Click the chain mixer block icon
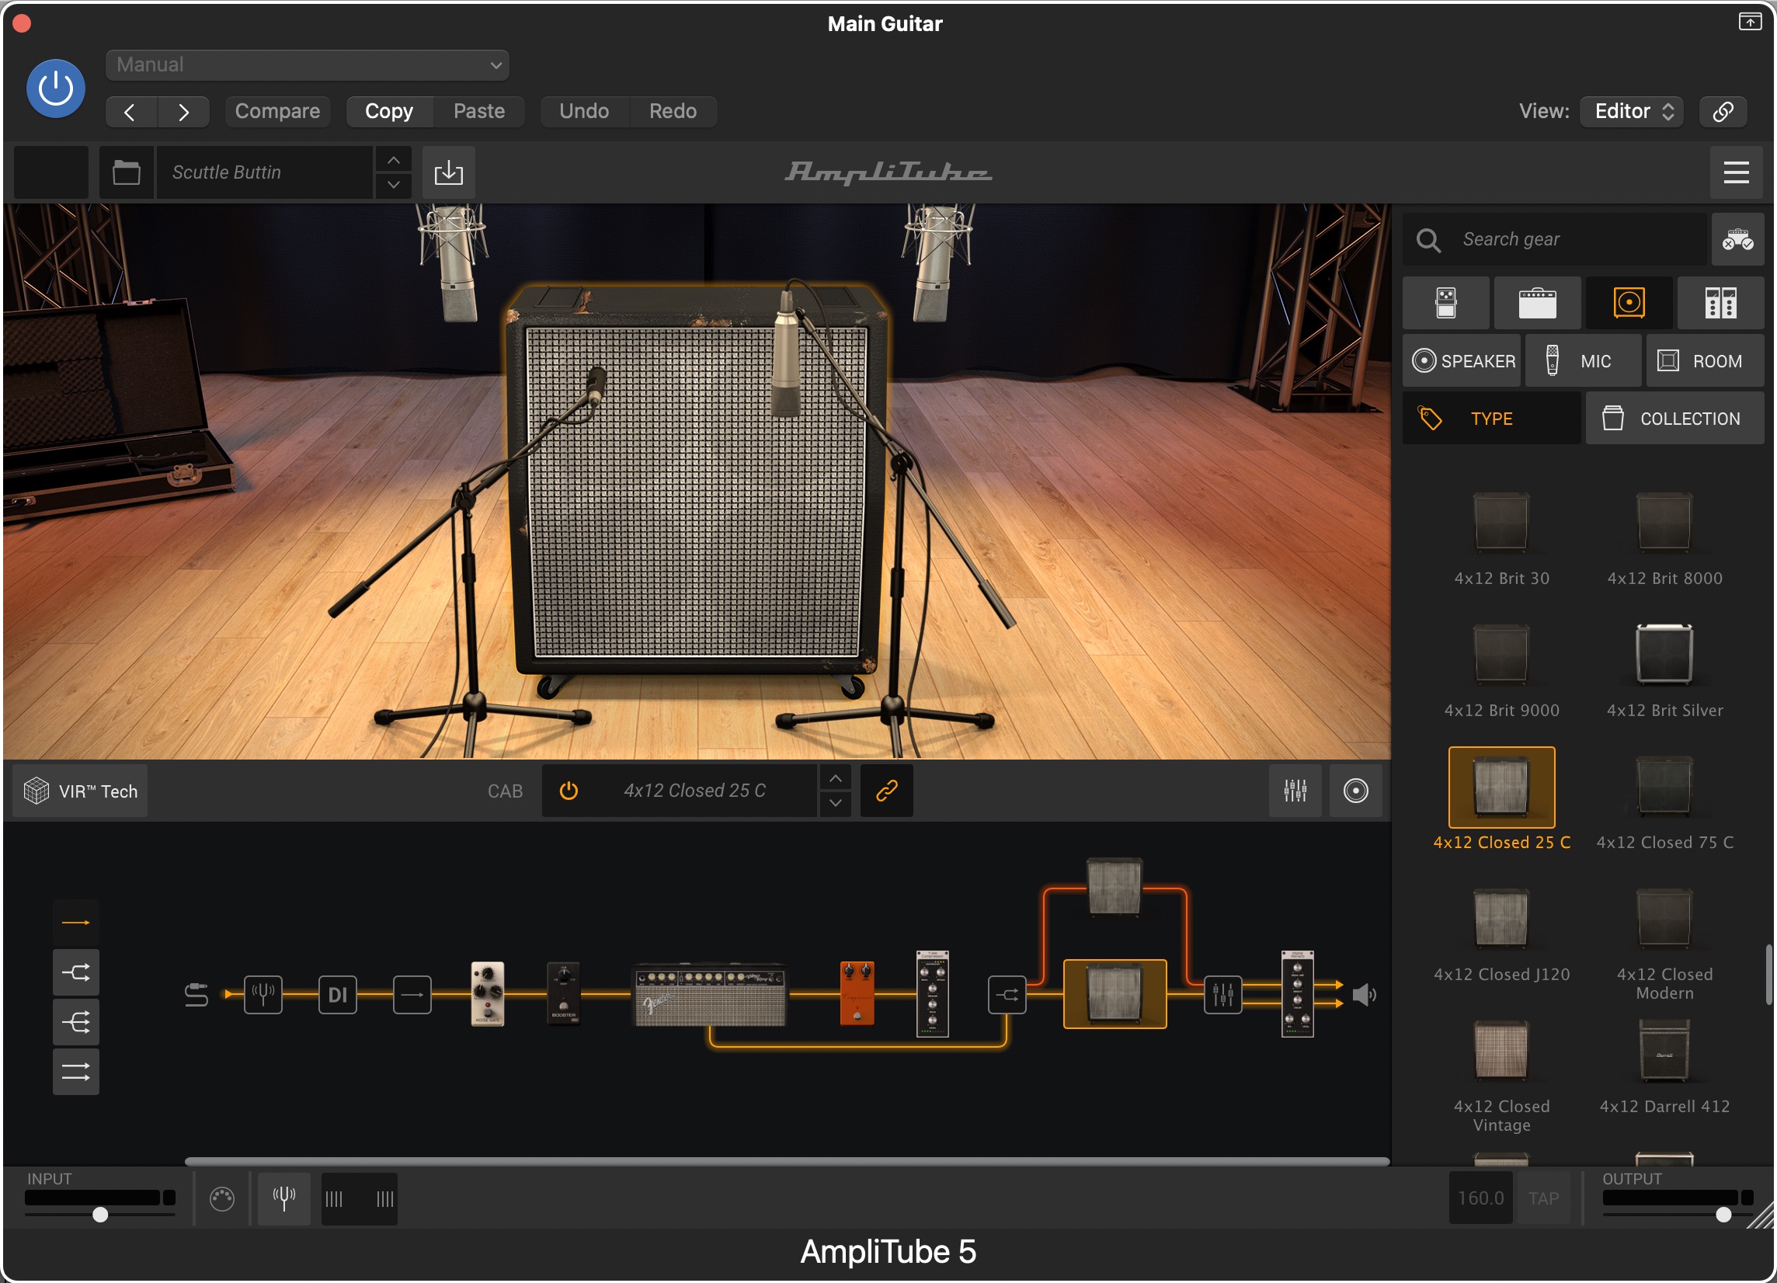Screen dimensions: 1777x1283 [x=1222, y=995]
